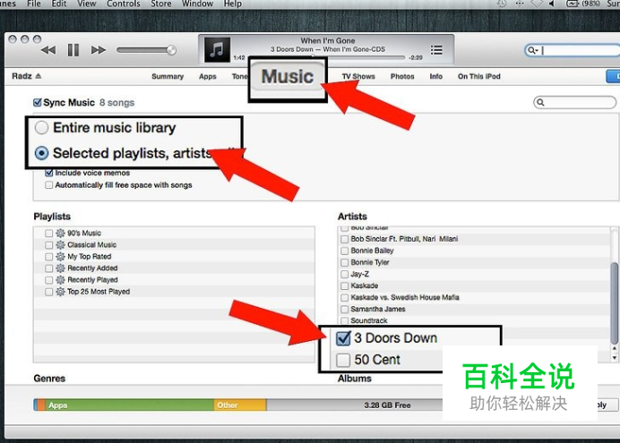The height and width of the screenshot is (443, 620).
Task: Switch to the Summary tab
Action: (x=168, y=76)
